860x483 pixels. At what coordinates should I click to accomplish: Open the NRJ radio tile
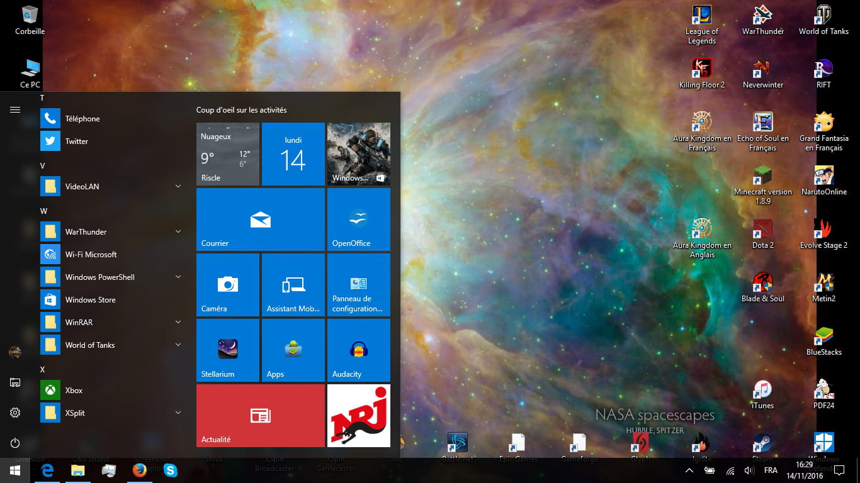pyautogui.click(x=359, y=416)
